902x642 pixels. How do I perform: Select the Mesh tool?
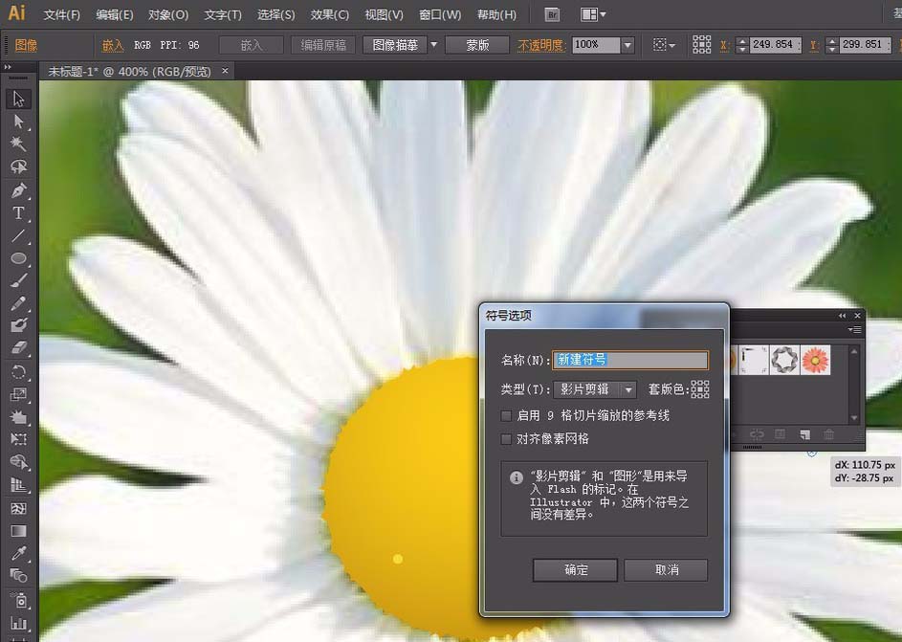pyautogui.click(x=18, y=508)
